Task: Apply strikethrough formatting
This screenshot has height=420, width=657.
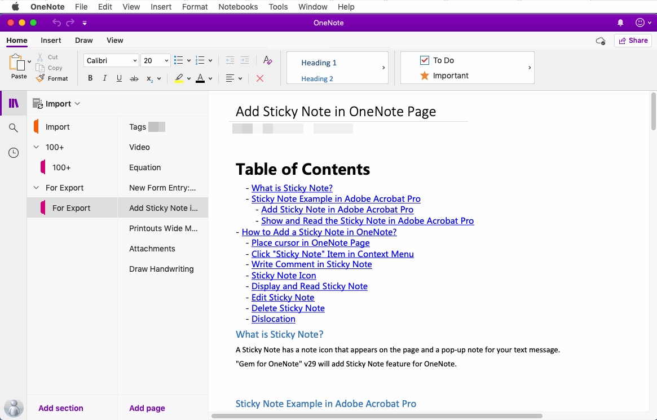Action: click(134, 78)
